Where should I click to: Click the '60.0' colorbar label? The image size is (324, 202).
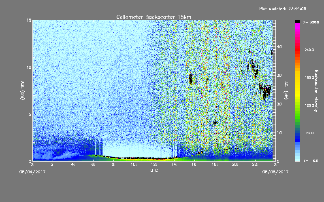310,133
